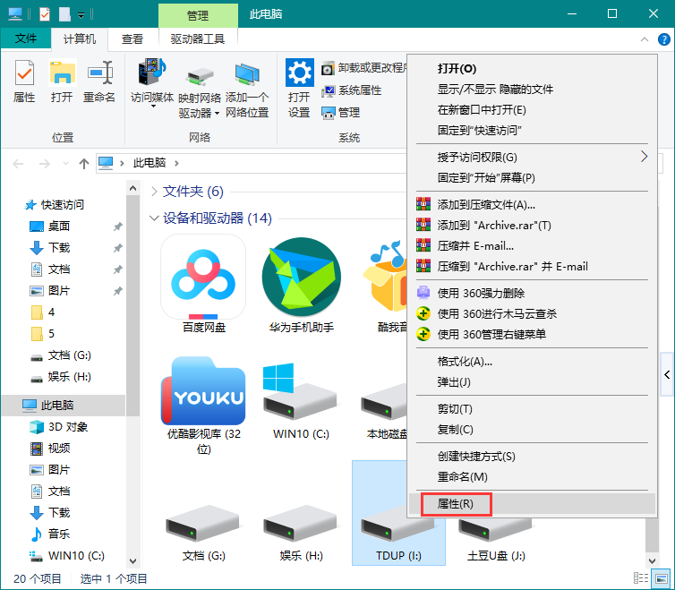
Task: Click the navigation pane scrollbar up arrow
Action: tap(133, 188)
